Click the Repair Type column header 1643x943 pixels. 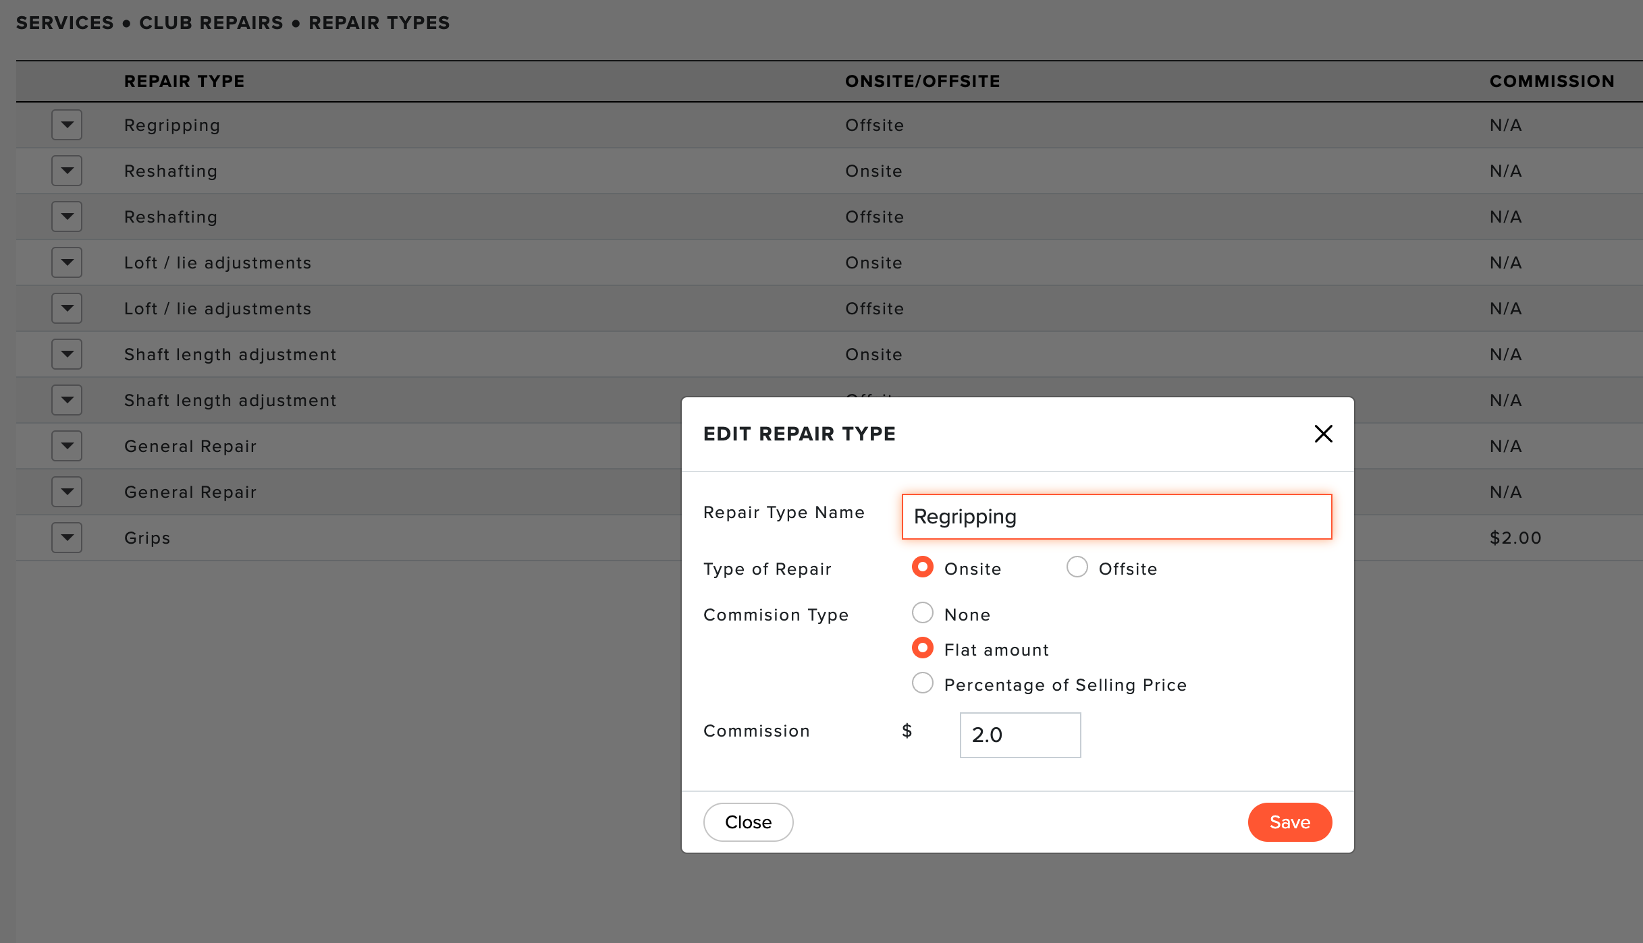click(184, 81)
